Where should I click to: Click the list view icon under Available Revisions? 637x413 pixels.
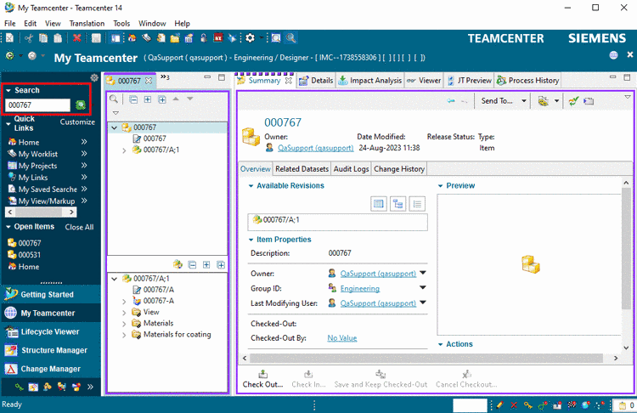click(x=417, y=204)
